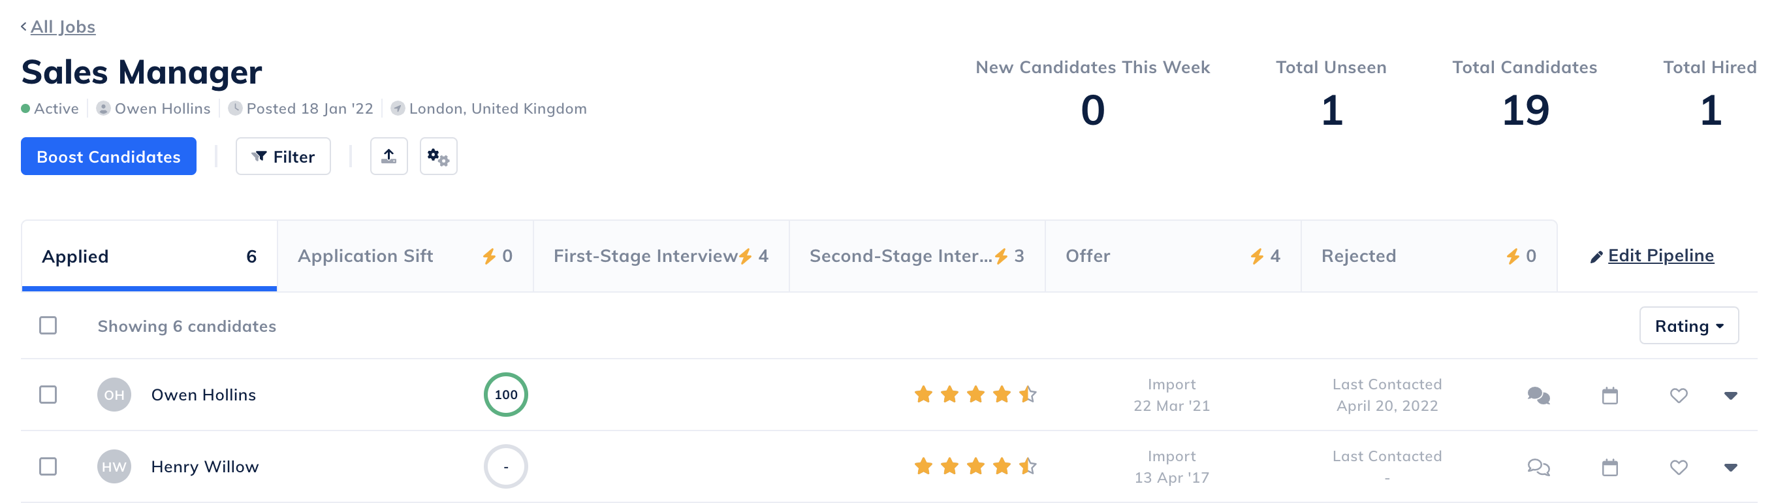Check the box beside Owen Hollins
Screen dimensions: 1789x503
48,395
